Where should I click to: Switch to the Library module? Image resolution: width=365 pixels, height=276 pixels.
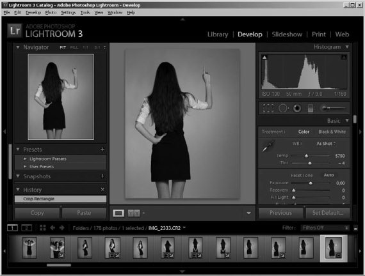pos(218,34)
